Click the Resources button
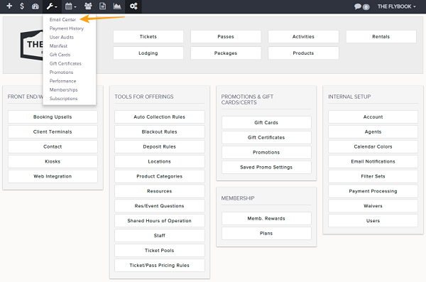This screenshot has height=282, width=426. [160, 191]
